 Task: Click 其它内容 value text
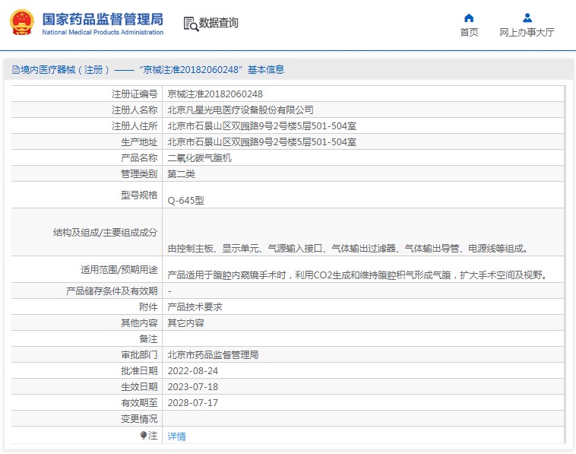point(185,323)
